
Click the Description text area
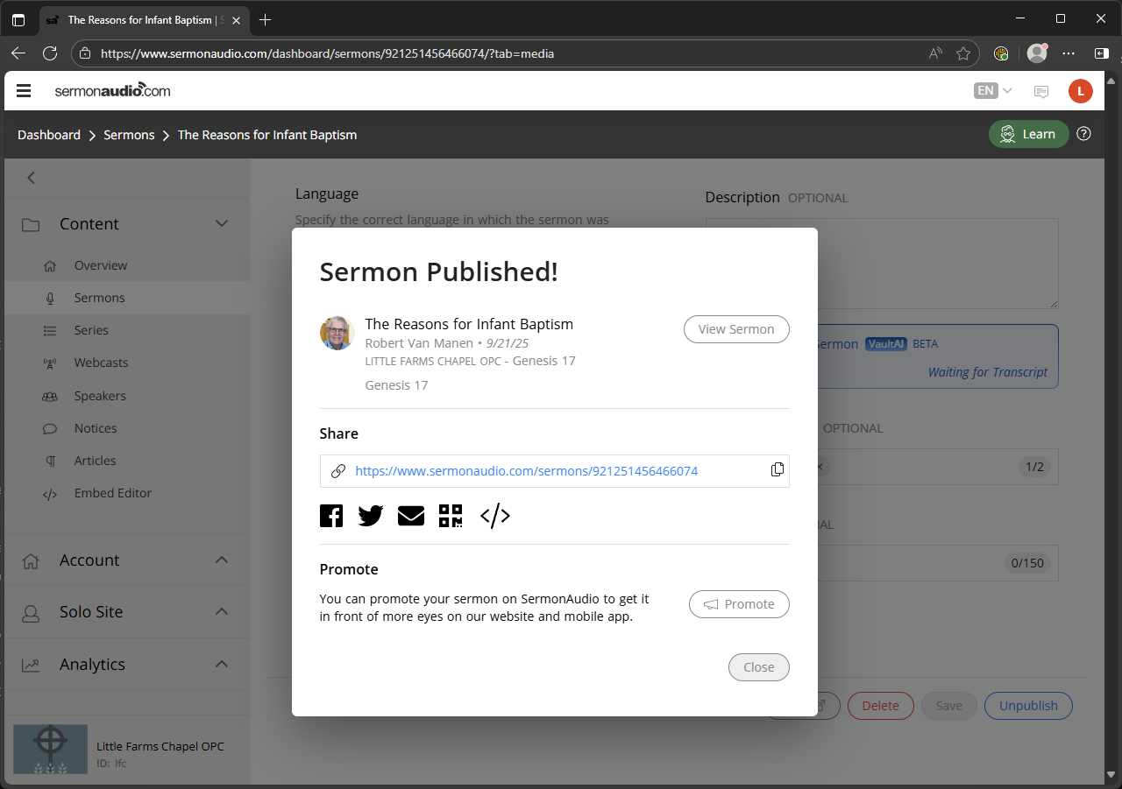(882, 264)
